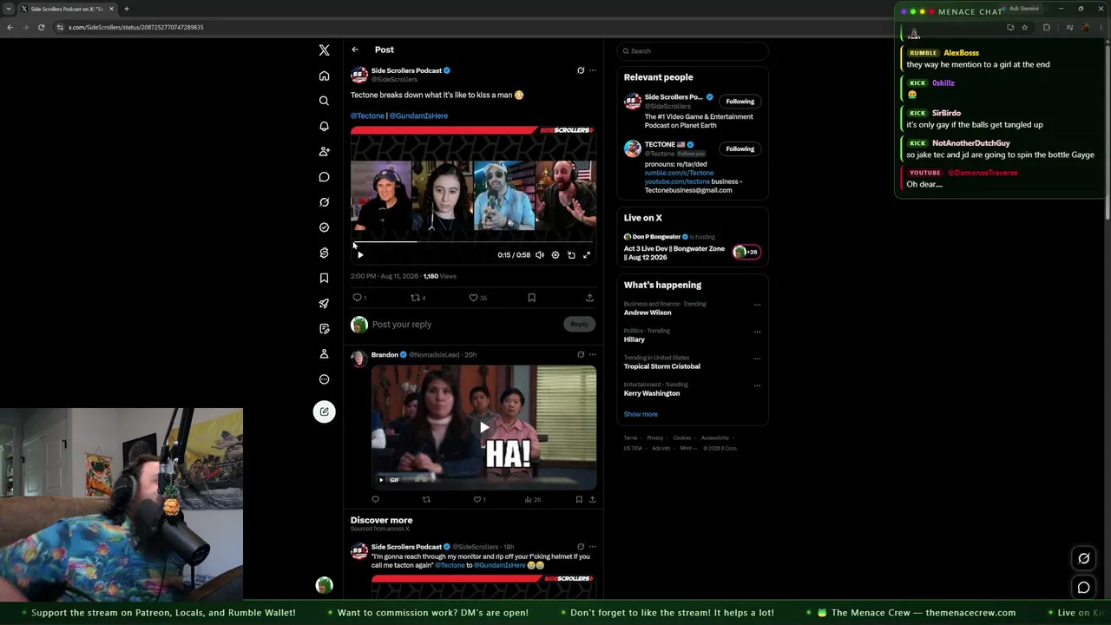The height and width of the screenshot is (625, 1111).
Task: Open more options on Brandon's reply
Action: click(x=593, y=354)
